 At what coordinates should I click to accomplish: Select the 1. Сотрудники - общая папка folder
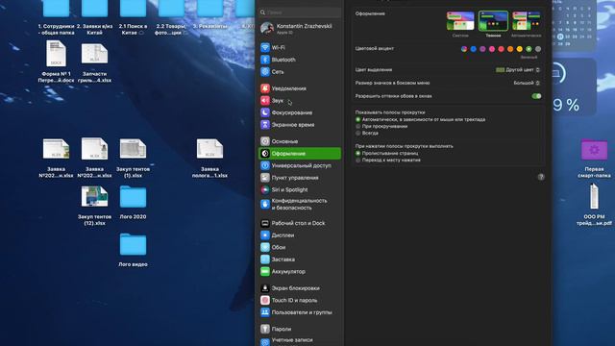pyautogui.click(x=56, y=17)
